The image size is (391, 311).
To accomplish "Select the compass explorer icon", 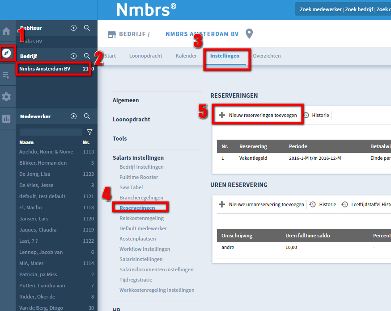I will click(x=6, y=53).
